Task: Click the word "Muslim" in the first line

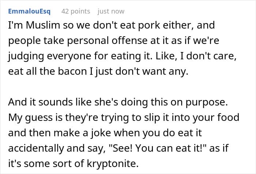Action: point(43,25)
